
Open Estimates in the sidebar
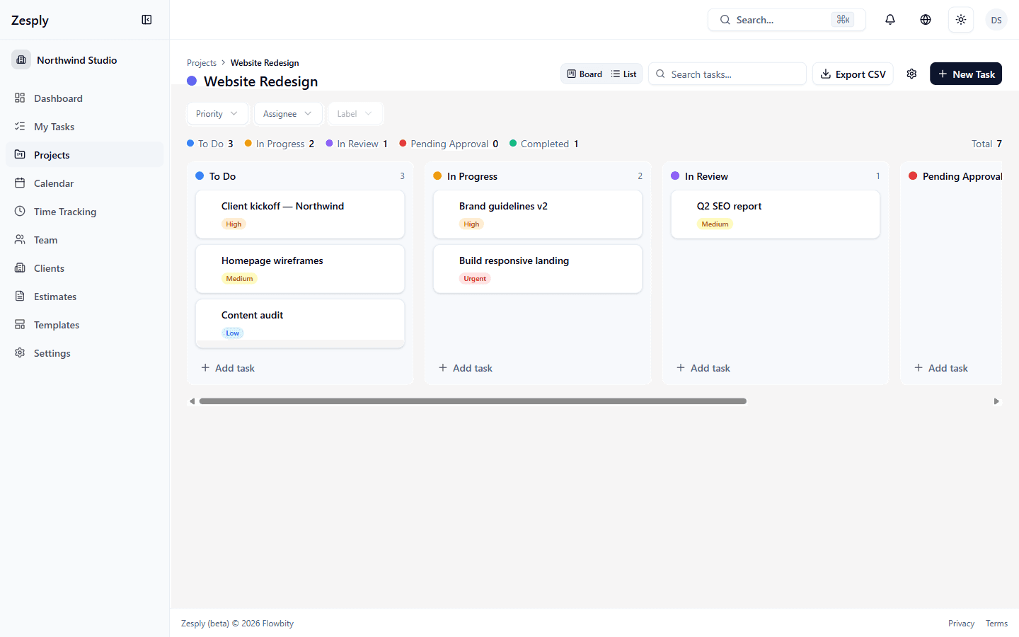click(x=84, y=297)
